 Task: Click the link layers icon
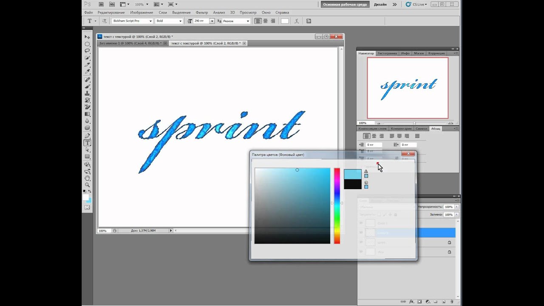click(x=403, y=301)
